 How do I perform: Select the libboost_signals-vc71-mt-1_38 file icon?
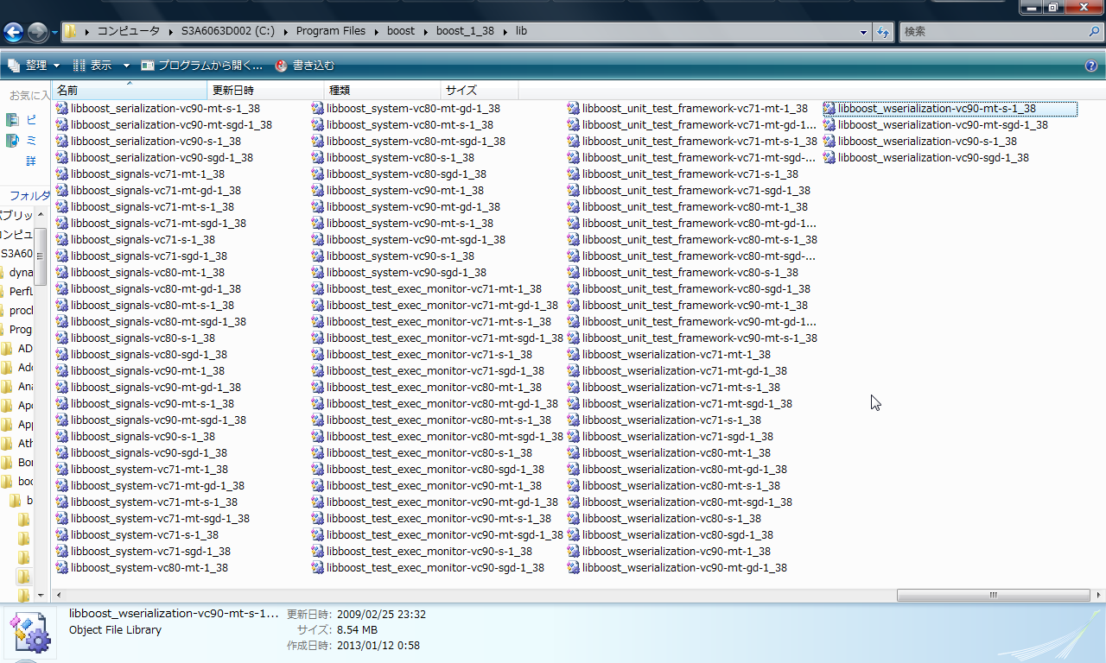click(62, 174)
